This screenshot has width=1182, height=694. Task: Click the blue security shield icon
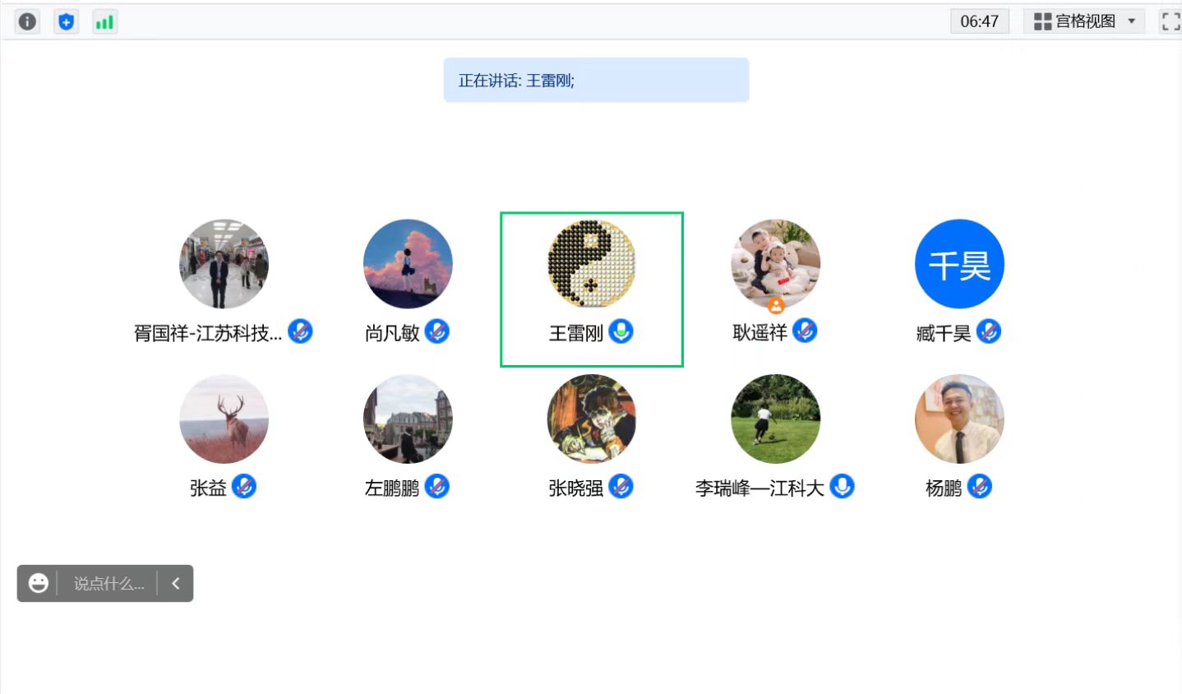(x=66, y=21)
